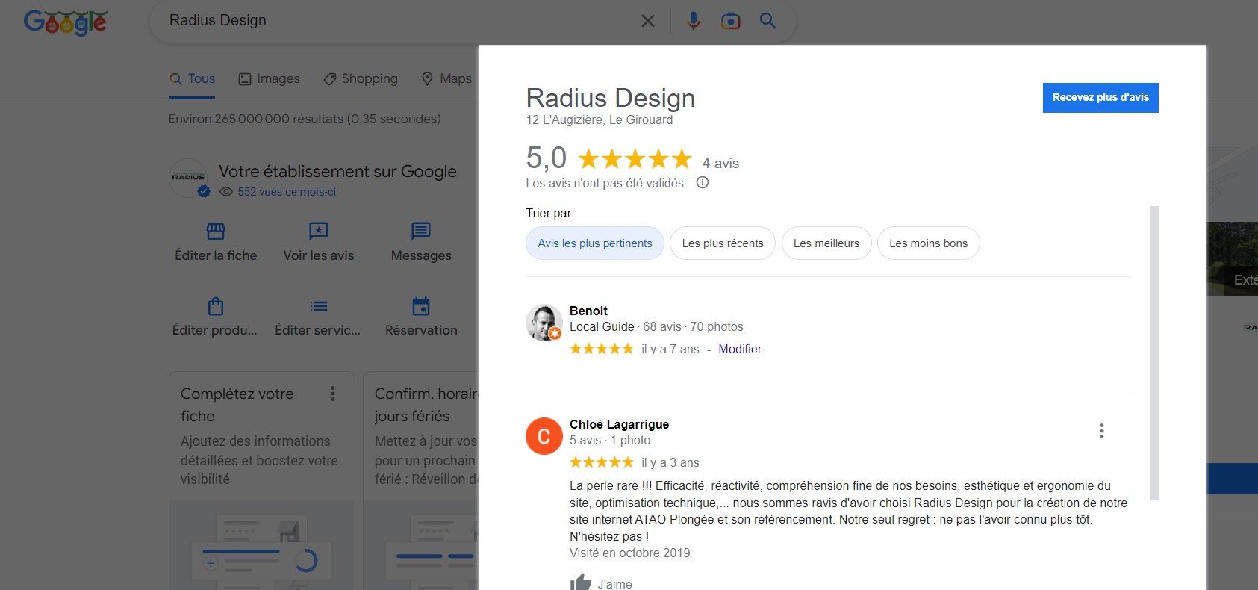1258x590 pixels.
Task: Click the Complétez votre fiche card title
Action: click(x=237, y=405)
